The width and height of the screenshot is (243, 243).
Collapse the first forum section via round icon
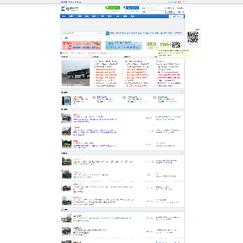point(182,92)
